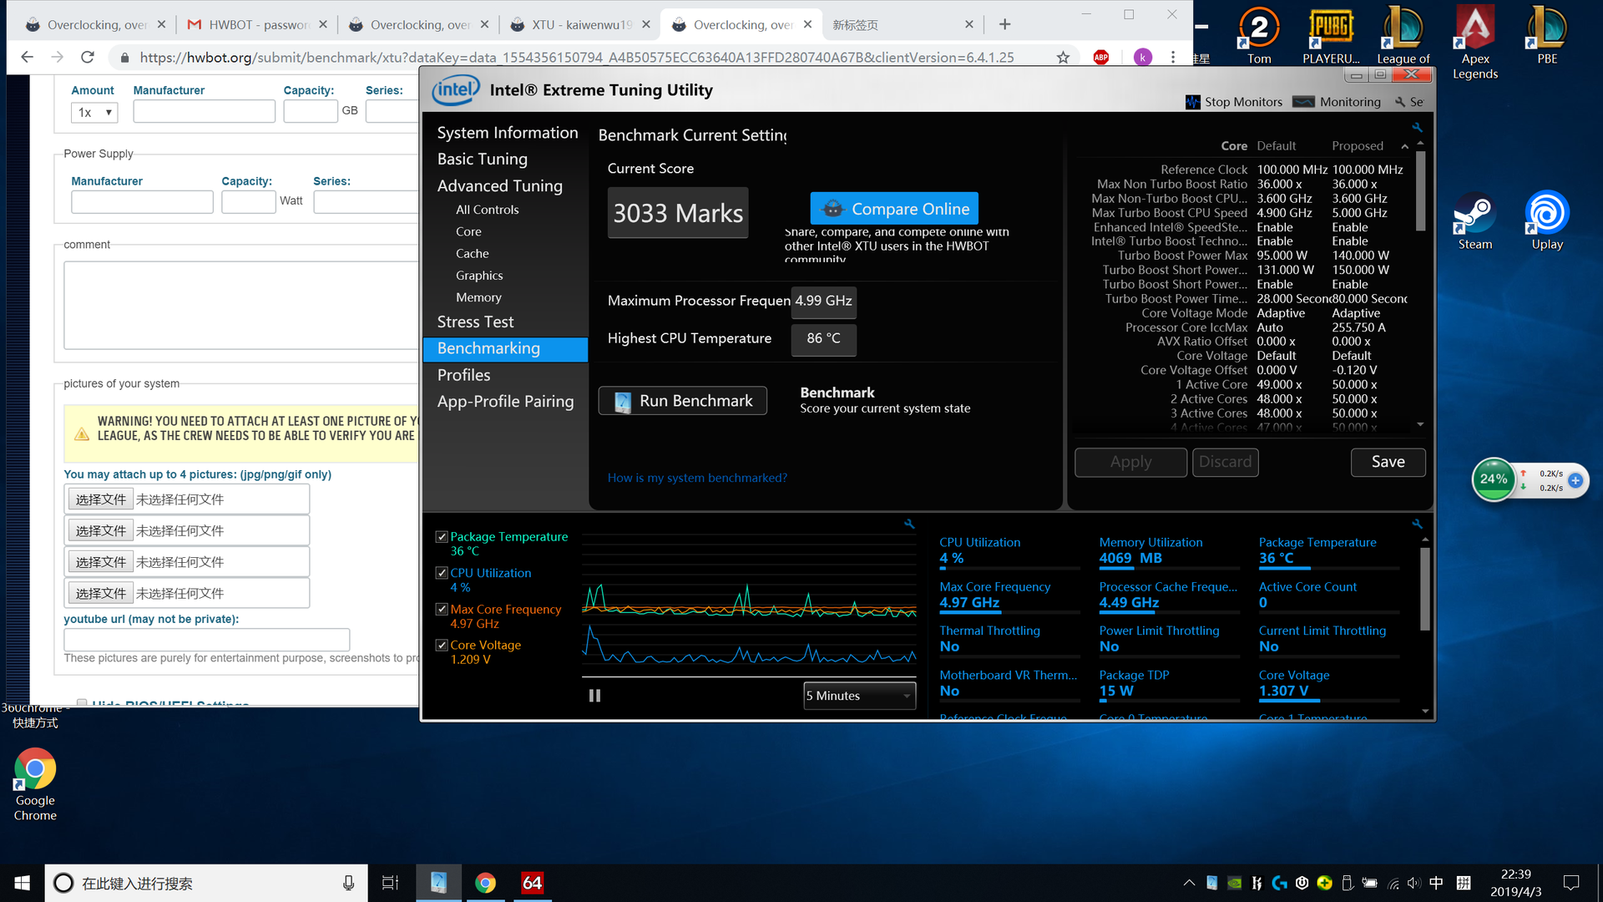Screen dimensions: 1603x902
Task: Click the 24% memory floating widget
Action: 1494,479
